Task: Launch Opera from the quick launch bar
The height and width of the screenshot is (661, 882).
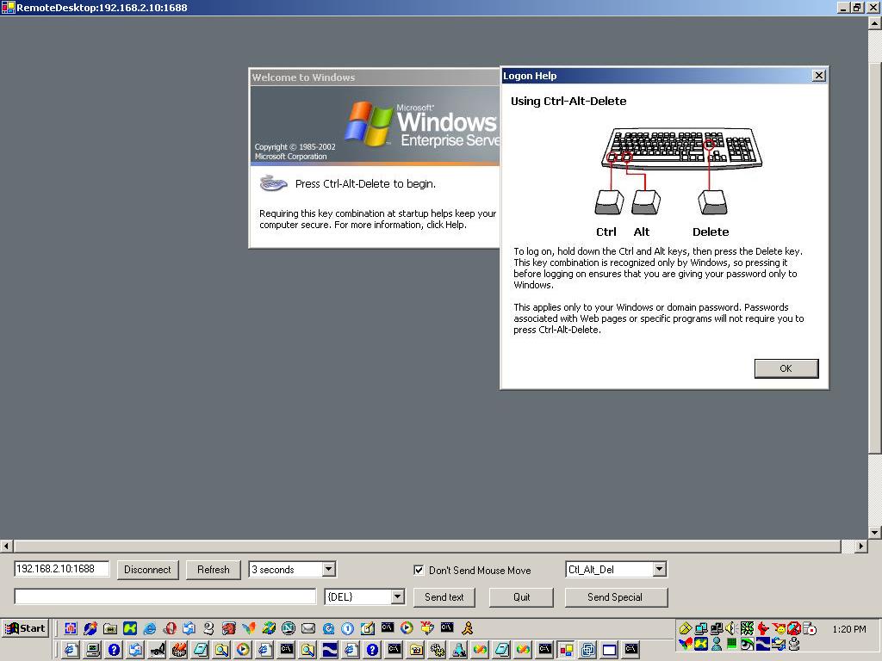Action: click(170, 627)
